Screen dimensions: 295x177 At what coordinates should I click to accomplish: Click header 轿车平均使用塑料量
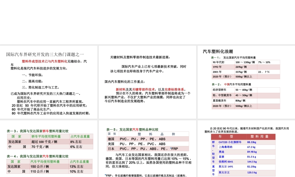coord(50,137)
